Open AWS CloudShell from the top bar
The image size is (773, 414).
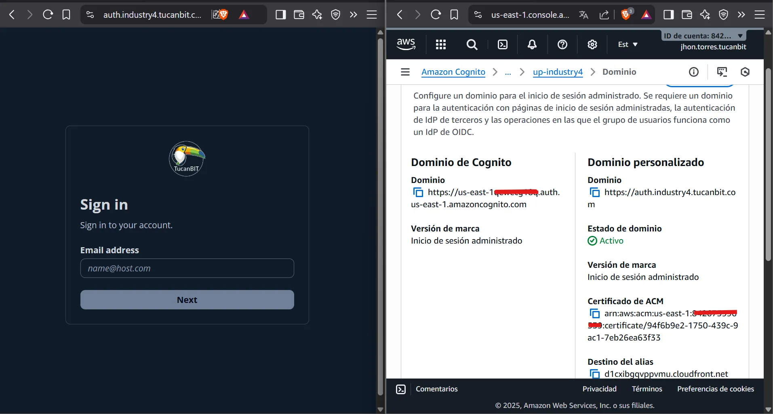(502, 44)
